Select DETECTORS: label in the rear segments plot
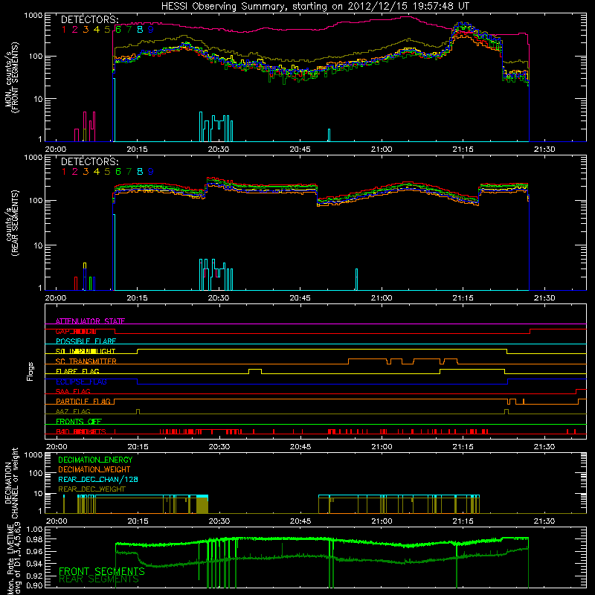The height and width of the screenshot is (595, 595). [89, 161]
